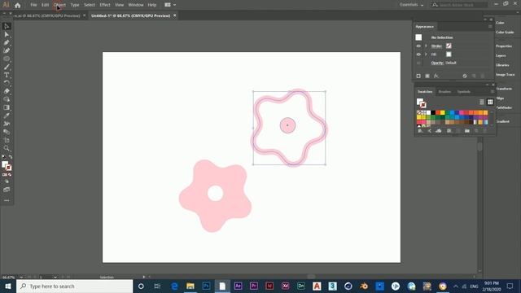Select the Selection tool (black arrow)

pos(7,26)
